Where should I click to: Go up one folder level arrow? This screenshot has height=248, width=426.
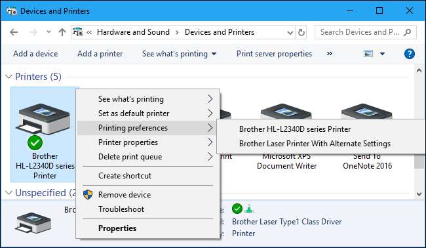click(x=62, y=32)
